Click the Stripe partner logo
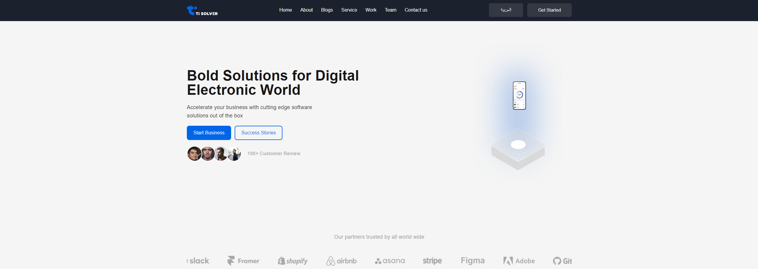Screen dimensions: 758x269 pos(432,261)
